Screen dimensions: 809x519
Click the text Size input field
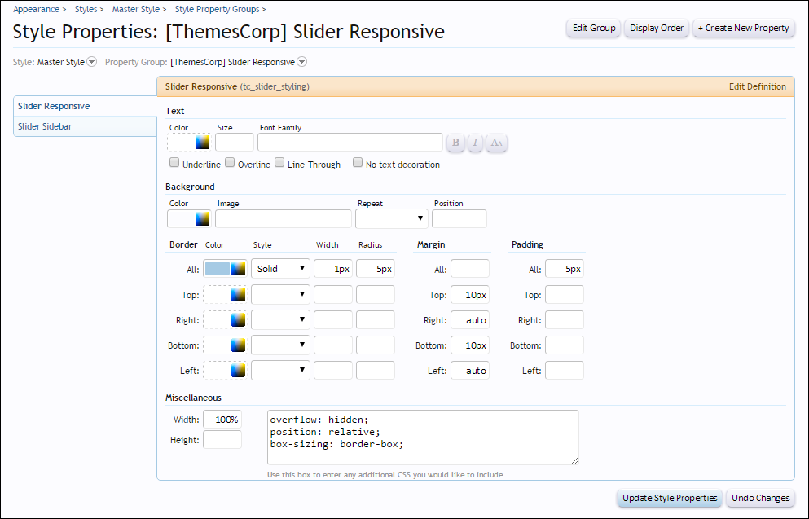click(x=235, y=143)
